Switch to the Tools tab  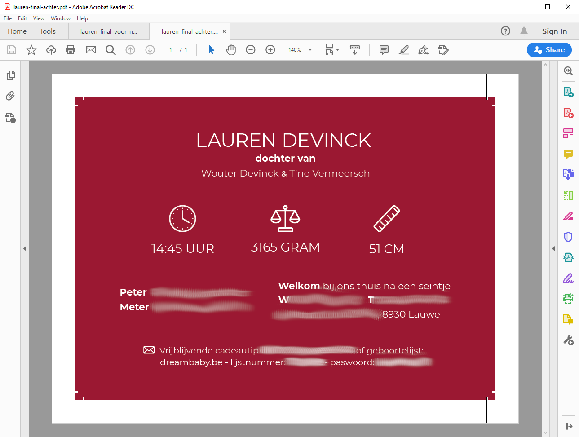tap(48, 31)
